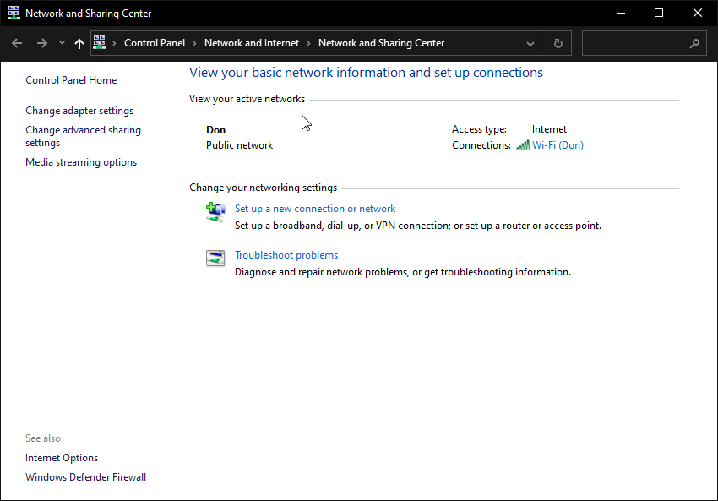Click the search magnifier icon
This screenshot has width=718, height=501.
694,43
